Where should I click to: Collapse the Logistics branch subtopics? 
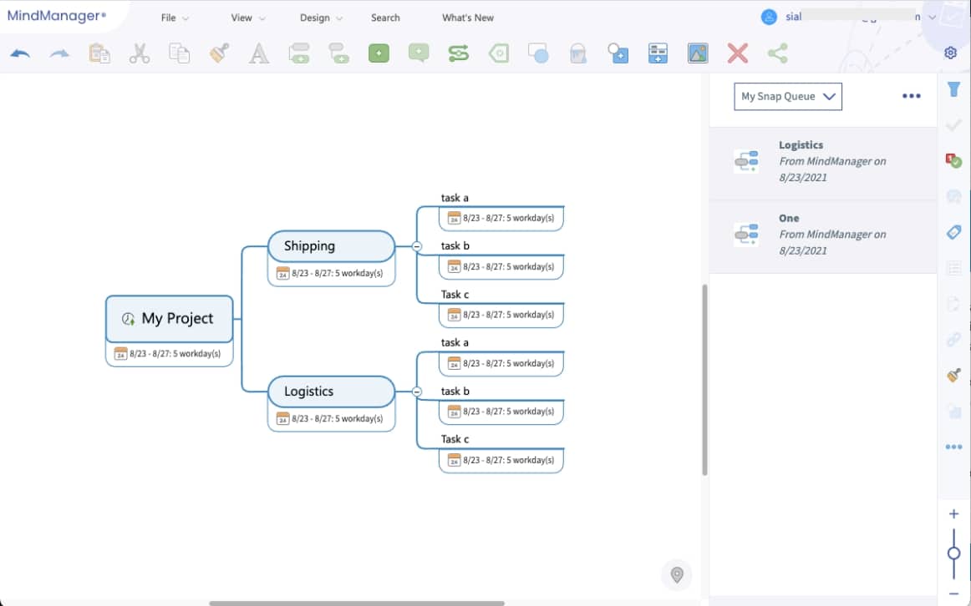416,391
